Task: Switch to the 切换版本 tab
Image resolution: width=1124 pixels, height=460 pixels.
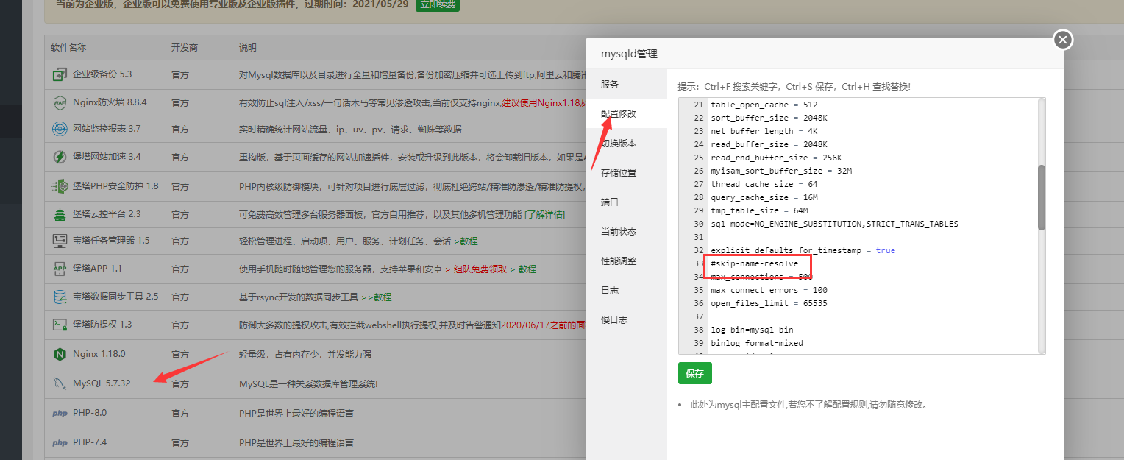Action: (627, 143)
